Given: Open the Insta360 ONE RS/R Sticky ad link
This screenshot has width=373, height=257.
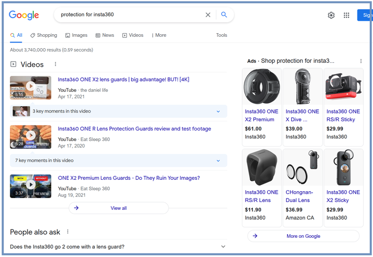Looking at the screenshot, I should tap(343, 116).
